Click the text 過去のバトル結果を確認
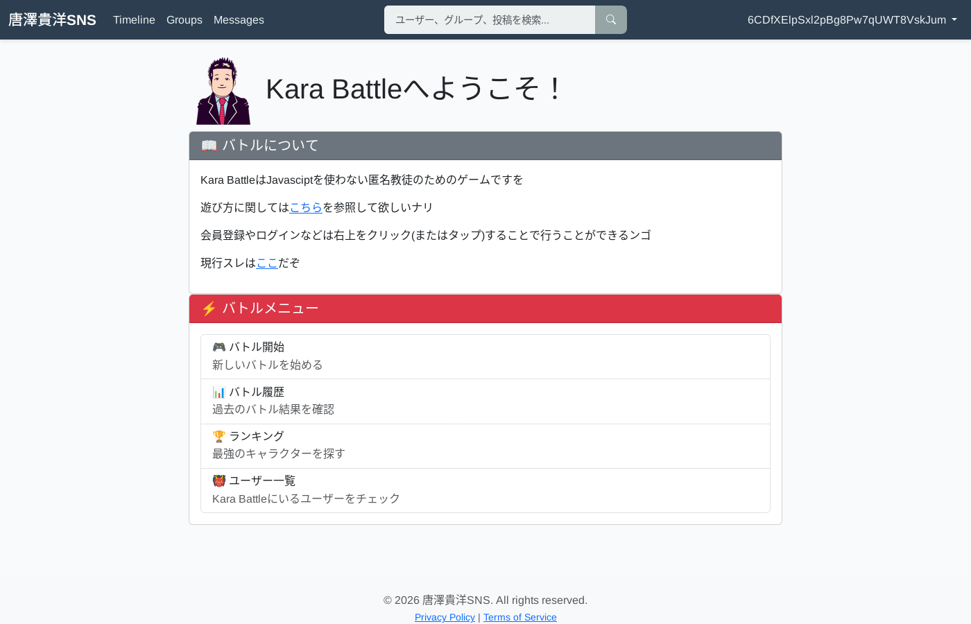Image resolution: width=971 pixels, height=624 pixels. click(x=273, y=409)
